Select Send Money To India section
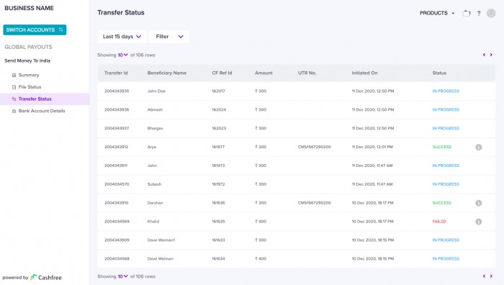This screenshot has height=285, width=504. (27, 60)
